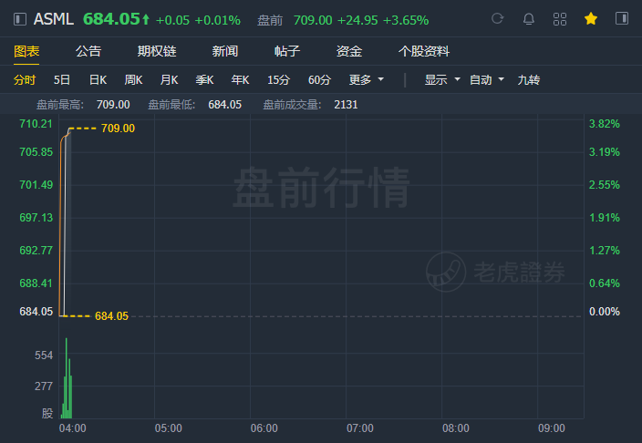Select the 分时 chart period
642x443 pixels.
tap(25, 80)
